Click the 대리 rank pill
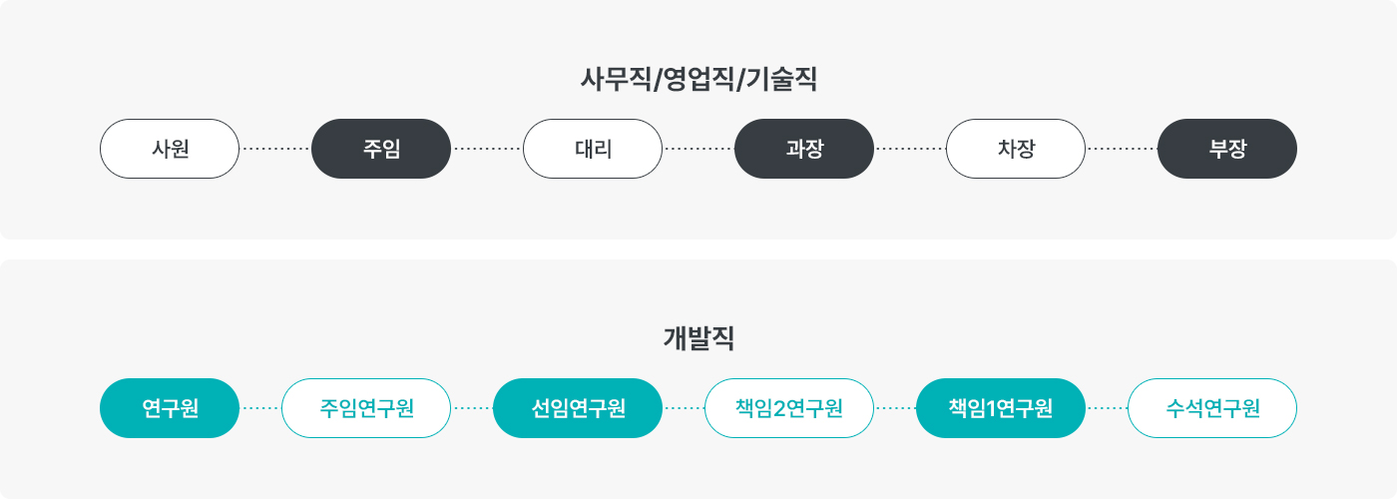The width and height of the screenshot is (1397, 499). coord(593,149)
